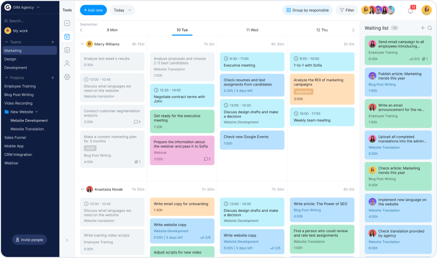
Task: Open waiting item Publish article: Marketing trends
Action: pos(398,82)
